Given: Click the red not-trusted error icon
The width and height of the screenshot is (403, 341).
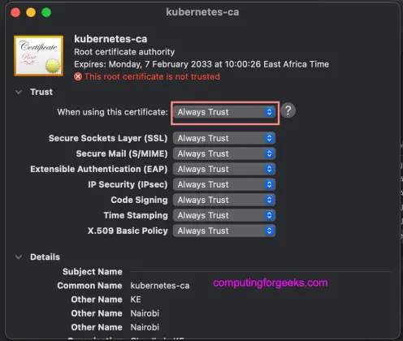Looking at the screenshot, I should [78, 76].
